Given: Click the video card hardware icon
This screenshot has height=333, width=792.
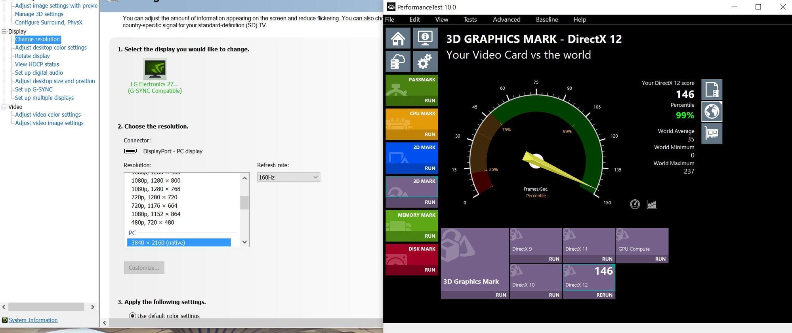Looking at the screenshot, I should [x=712, y=133].
